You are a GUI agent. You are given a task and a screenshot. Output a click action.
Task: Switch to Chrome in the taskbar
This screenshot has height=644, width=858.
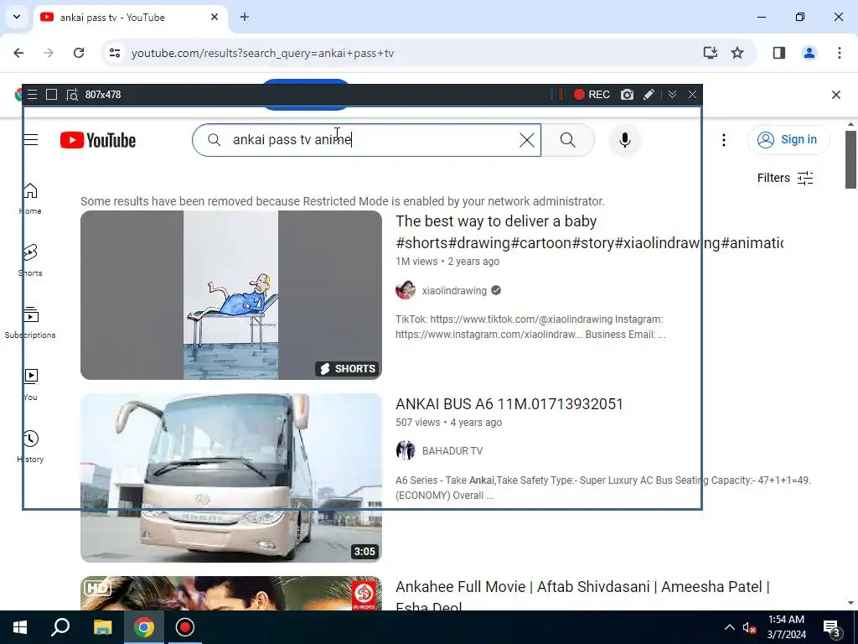[144, 627]
